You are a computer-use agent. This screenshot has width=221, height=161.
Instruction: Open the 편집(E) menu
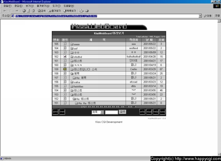(x=18, y=6)
